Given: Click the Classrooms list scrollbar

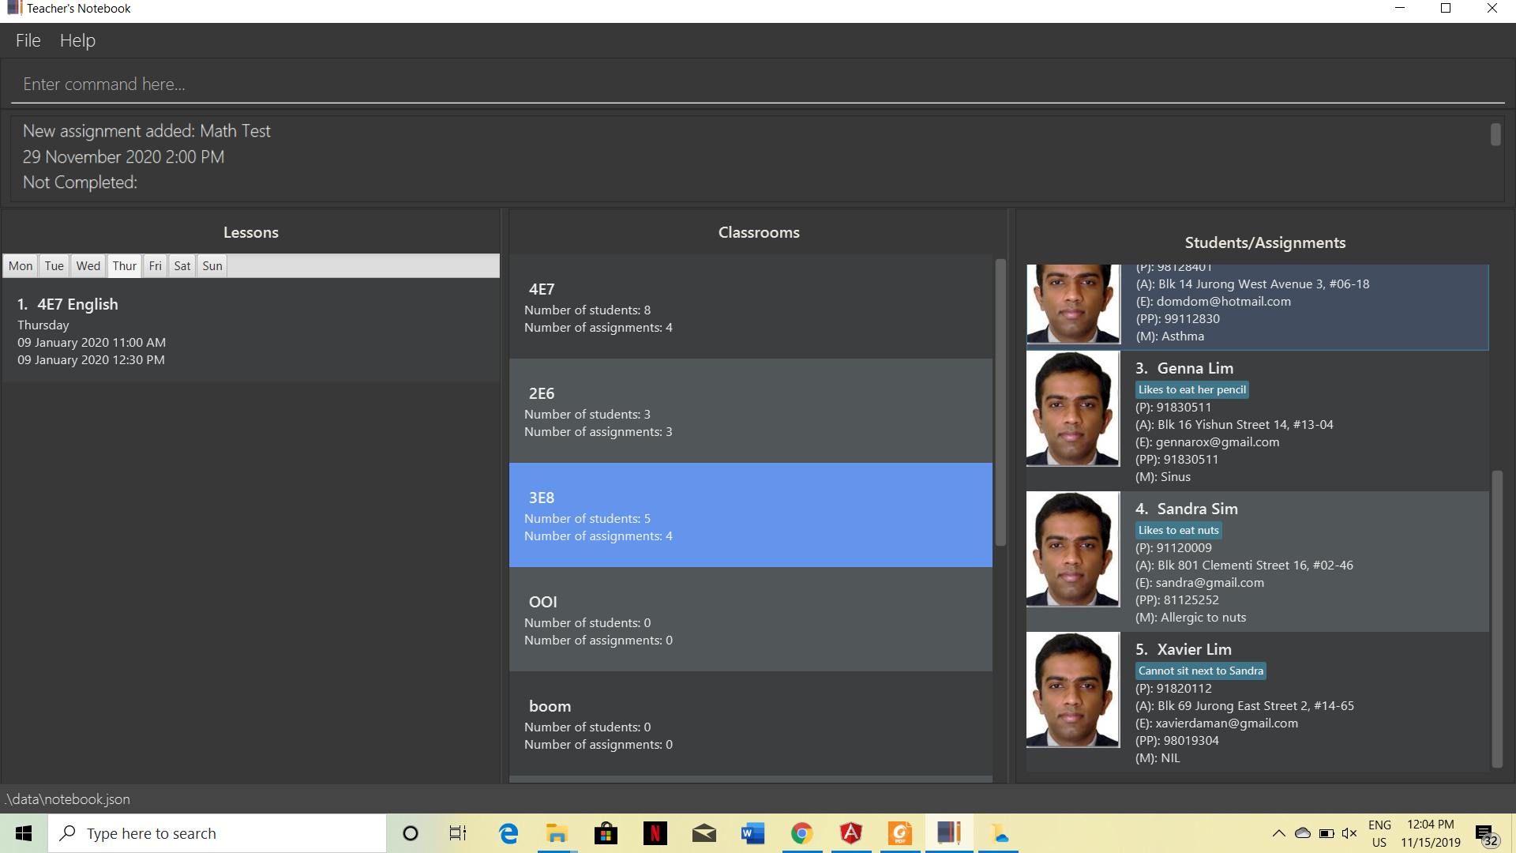Looking at the screenshot, I should point(1000,403).
